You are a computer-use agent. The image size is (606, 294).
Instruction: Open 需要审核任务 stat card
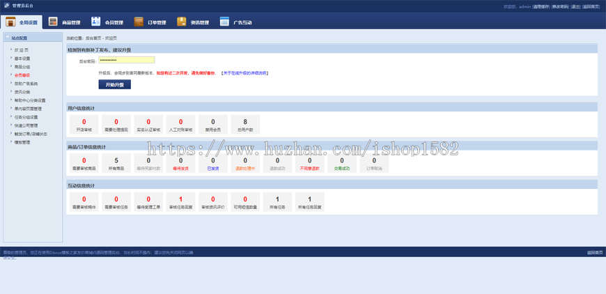pyautogui.click(x=116, y=201)
